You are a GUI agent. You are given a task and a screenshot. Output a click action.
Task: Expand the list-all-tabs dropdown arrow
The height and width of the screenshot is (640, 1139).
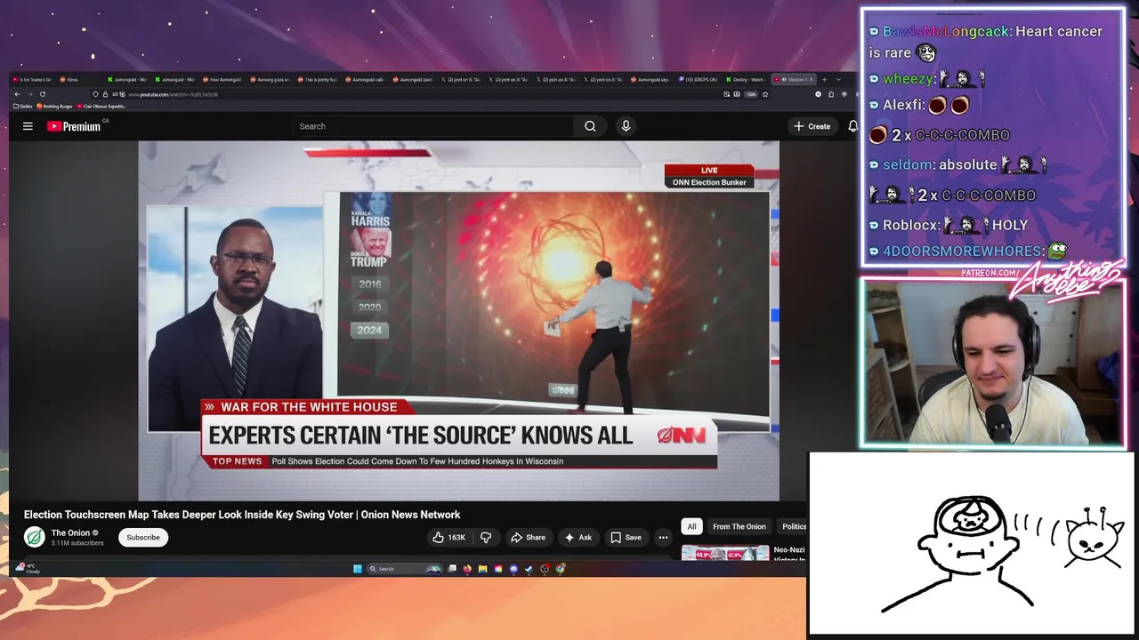(x=838, y=80)
